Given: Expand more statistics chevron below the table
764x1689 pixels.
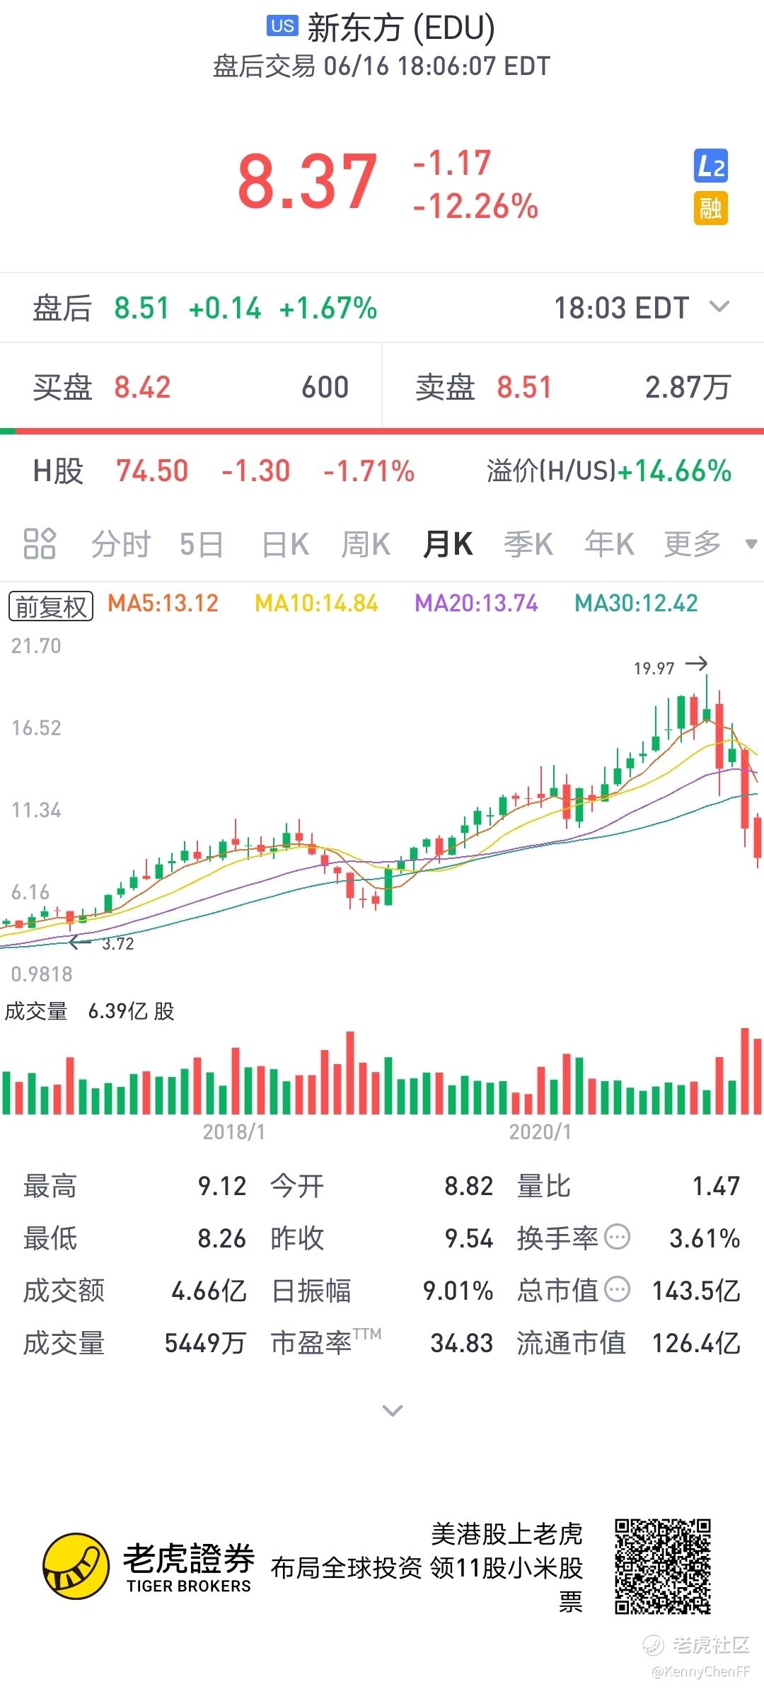Looking at the screenshot, I should pyautogui.click(x=392, y=1410).
